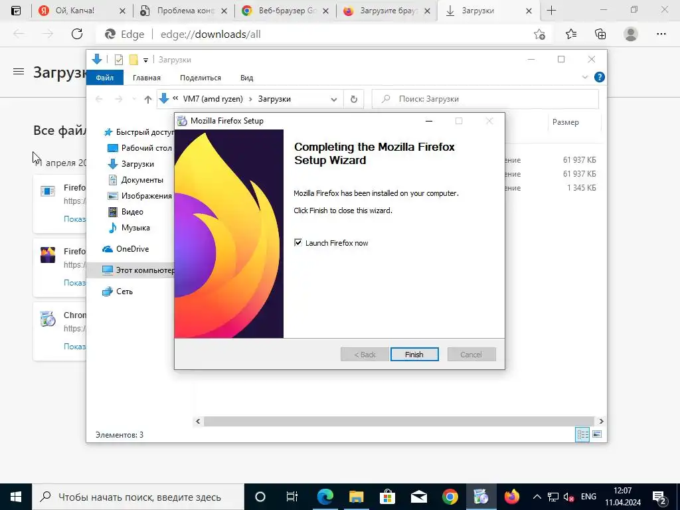This screenshot has height=510, width=680.
Task: Open Quick Access toolbar customize dropdown
Action: [145, 60]
